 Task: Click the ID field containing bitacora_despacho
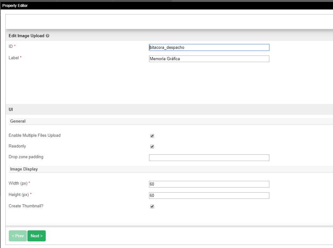[209, 47]
